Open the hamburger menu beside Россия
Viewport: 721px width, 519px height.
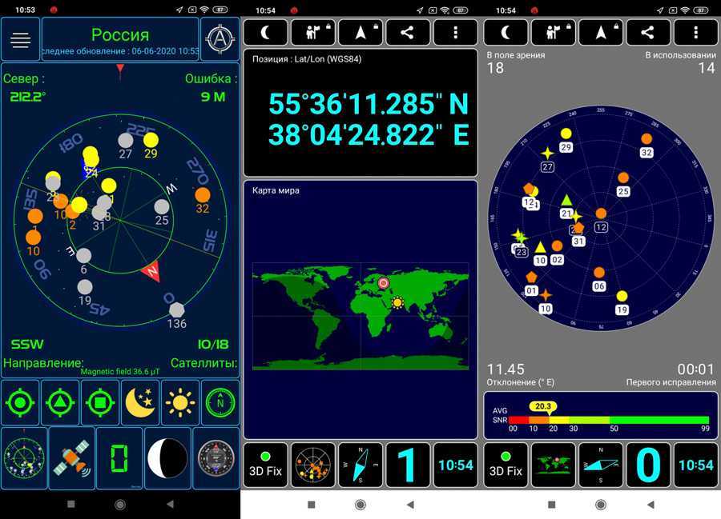[21, 40]
